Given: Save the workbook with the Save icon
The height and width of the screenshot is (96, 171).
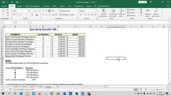Looking at the screenshot, I should tap(3, 2).
